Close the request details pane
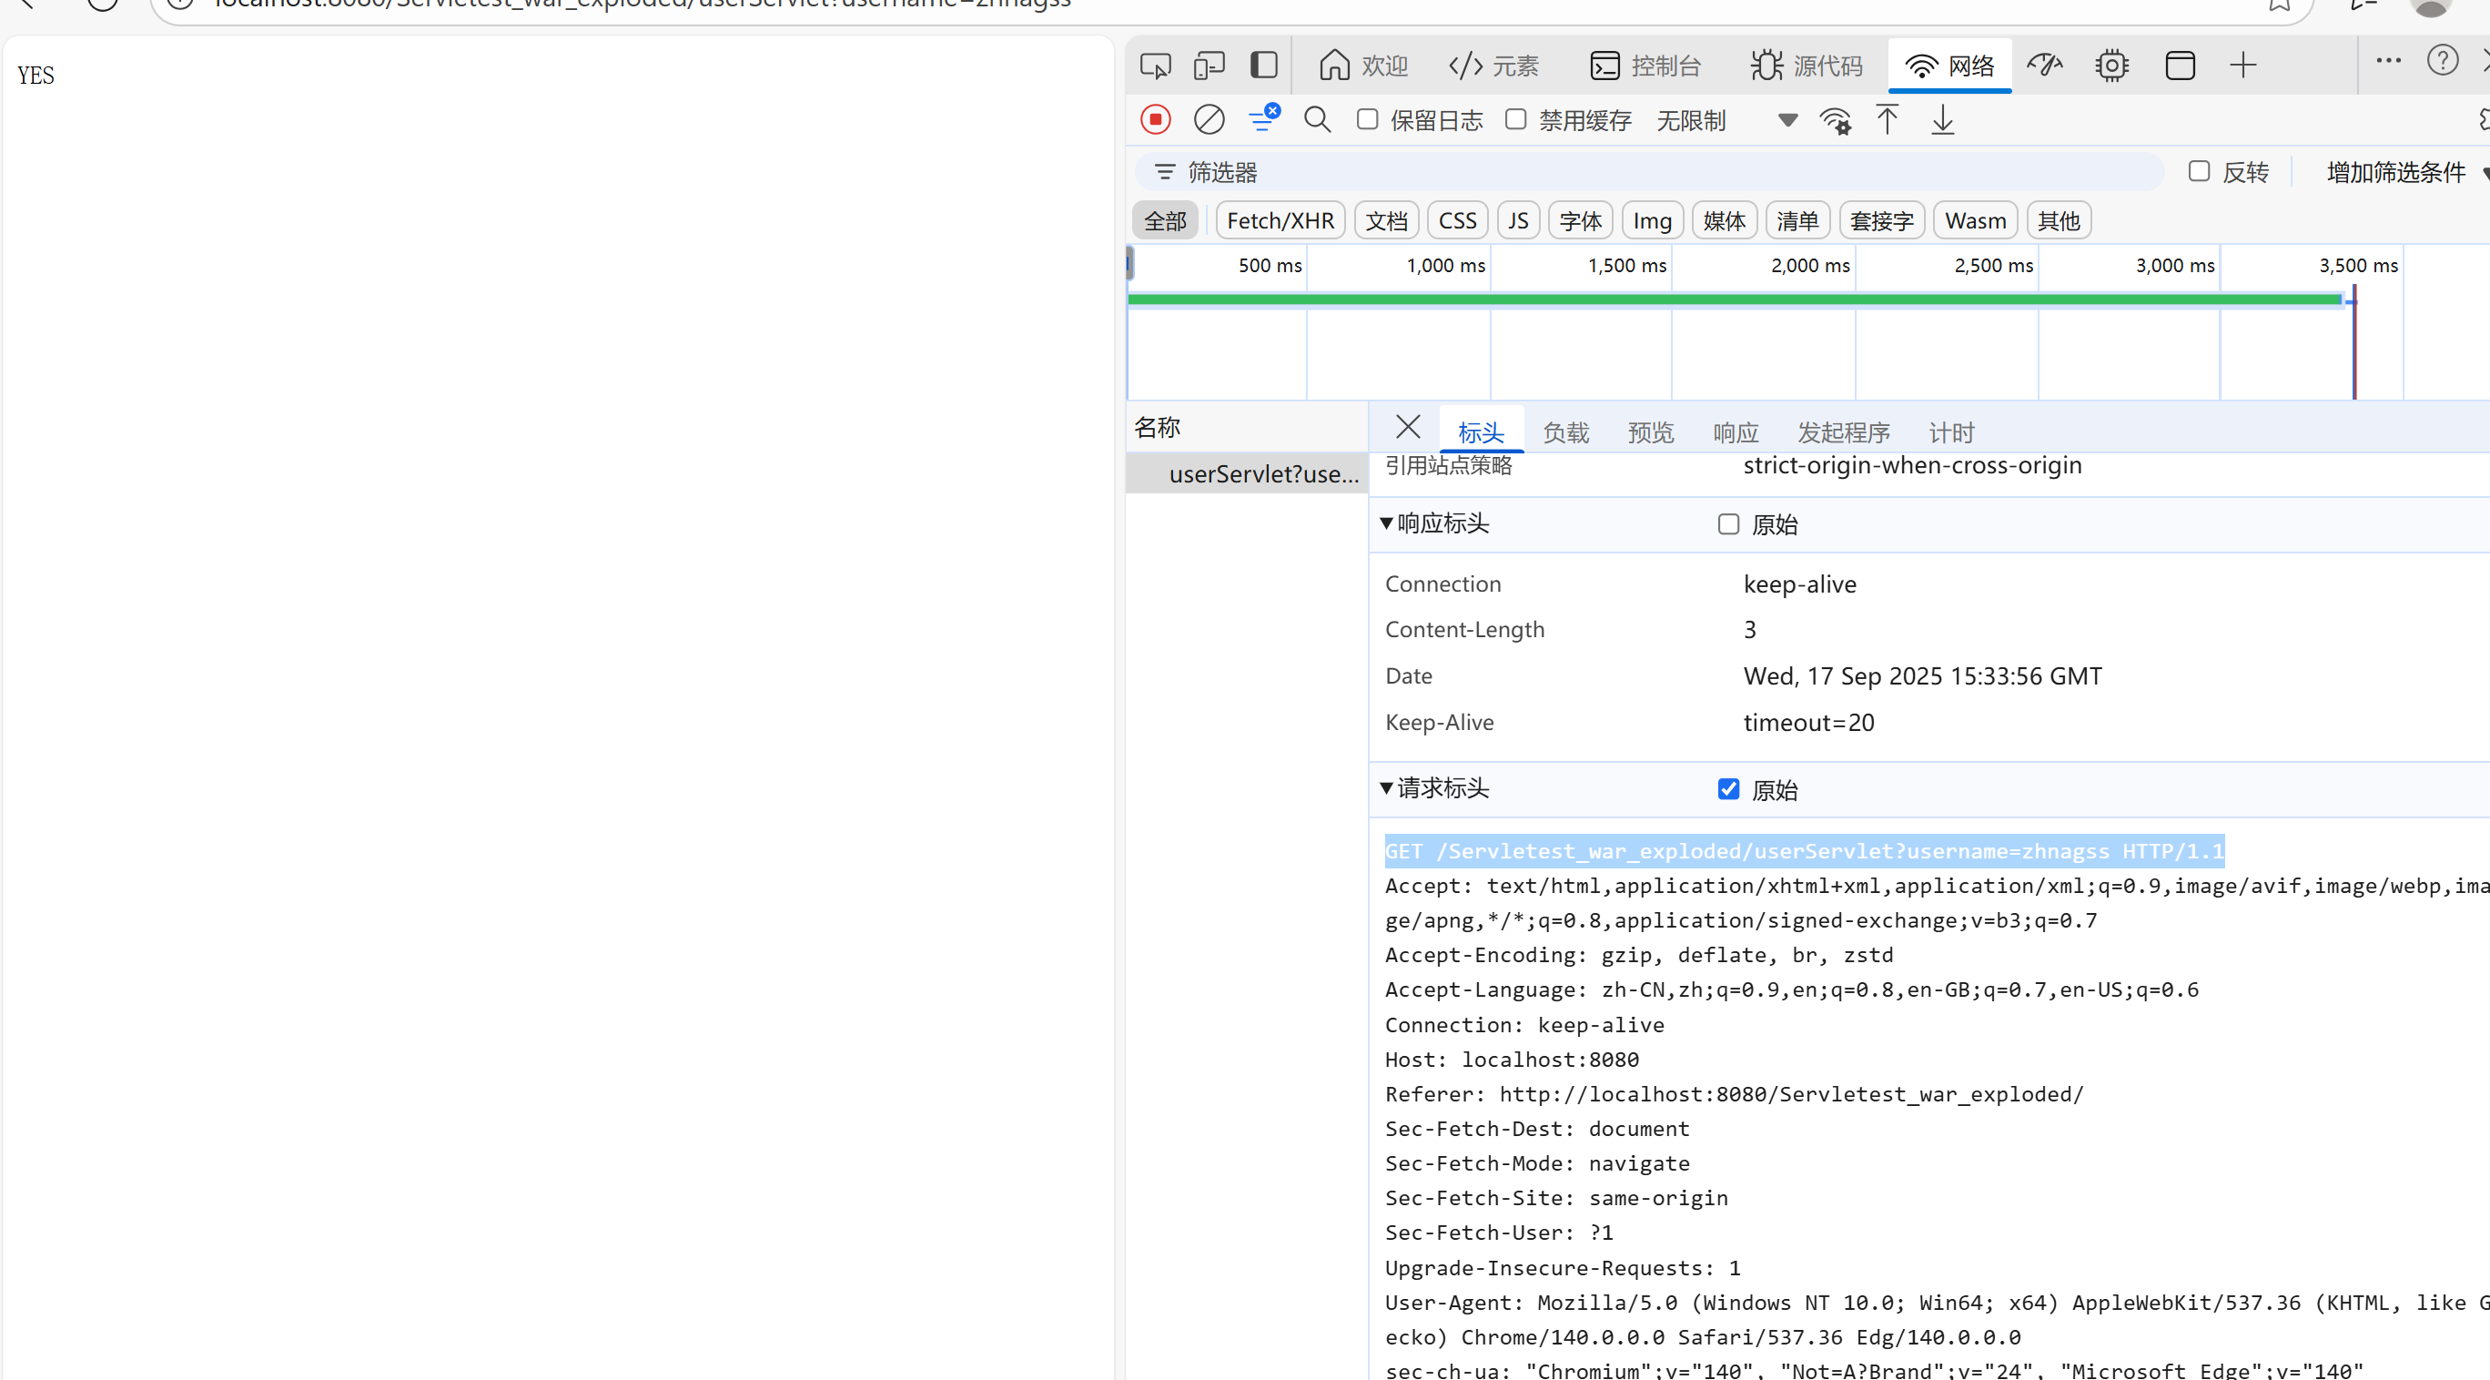 tap(1408, 427)
